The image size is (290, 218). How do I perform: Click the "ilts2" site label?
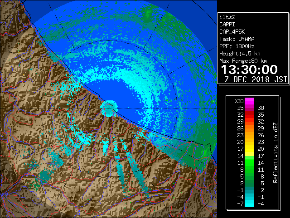[227, 17]
